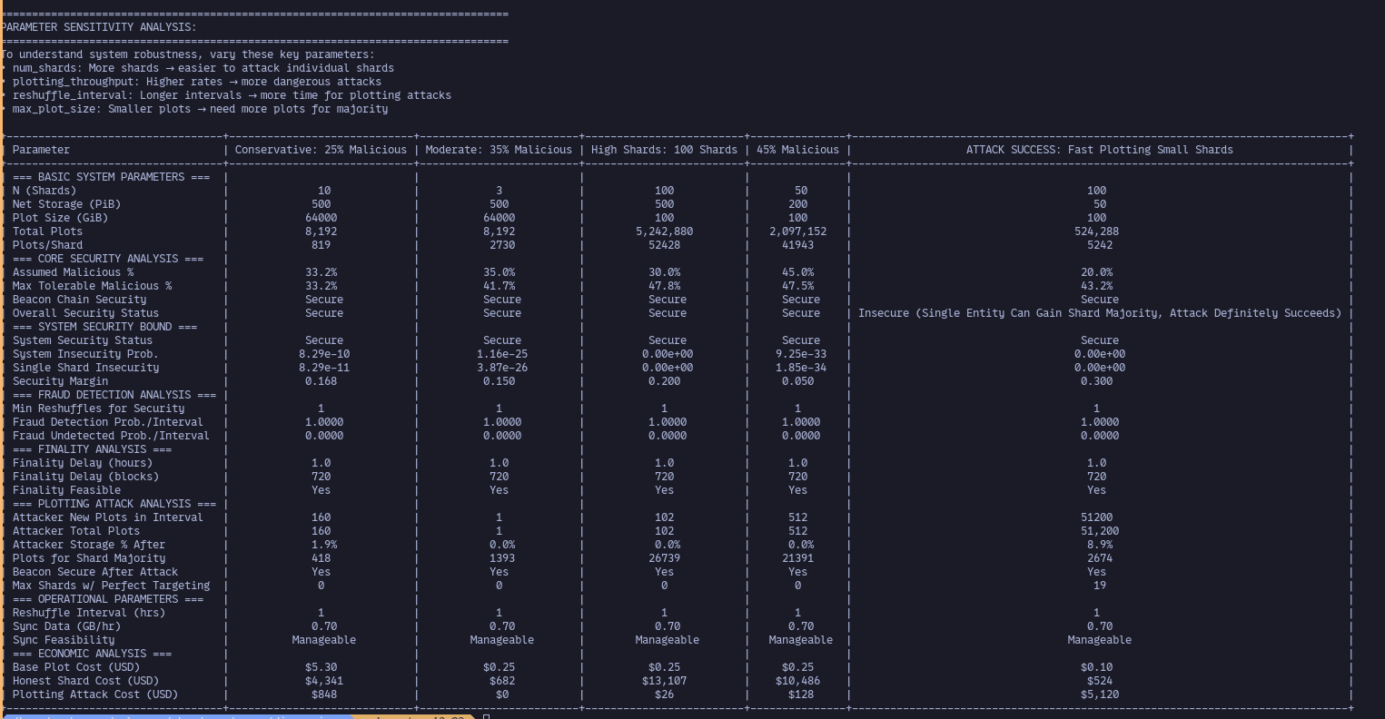Click the Attacker Total Plots value 51,200
Viewport: 1385px width, 719px height.
(x=1100, y=531)
